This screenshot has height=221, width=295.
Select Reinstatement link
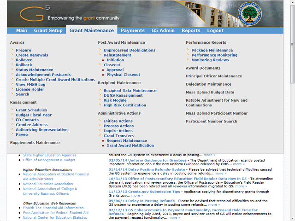118,55
